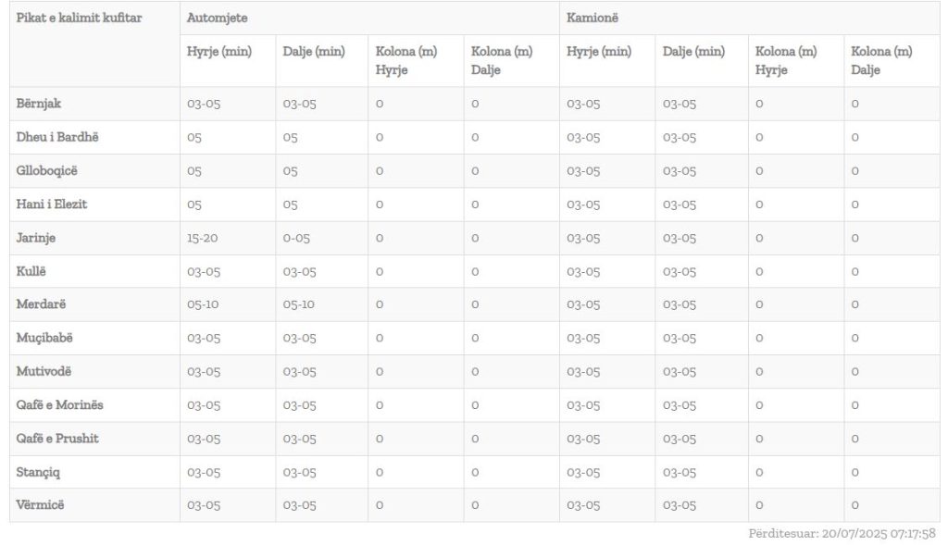Select the Qafë e Morinës row label
The image size is (948, 545).
[60, 404]
